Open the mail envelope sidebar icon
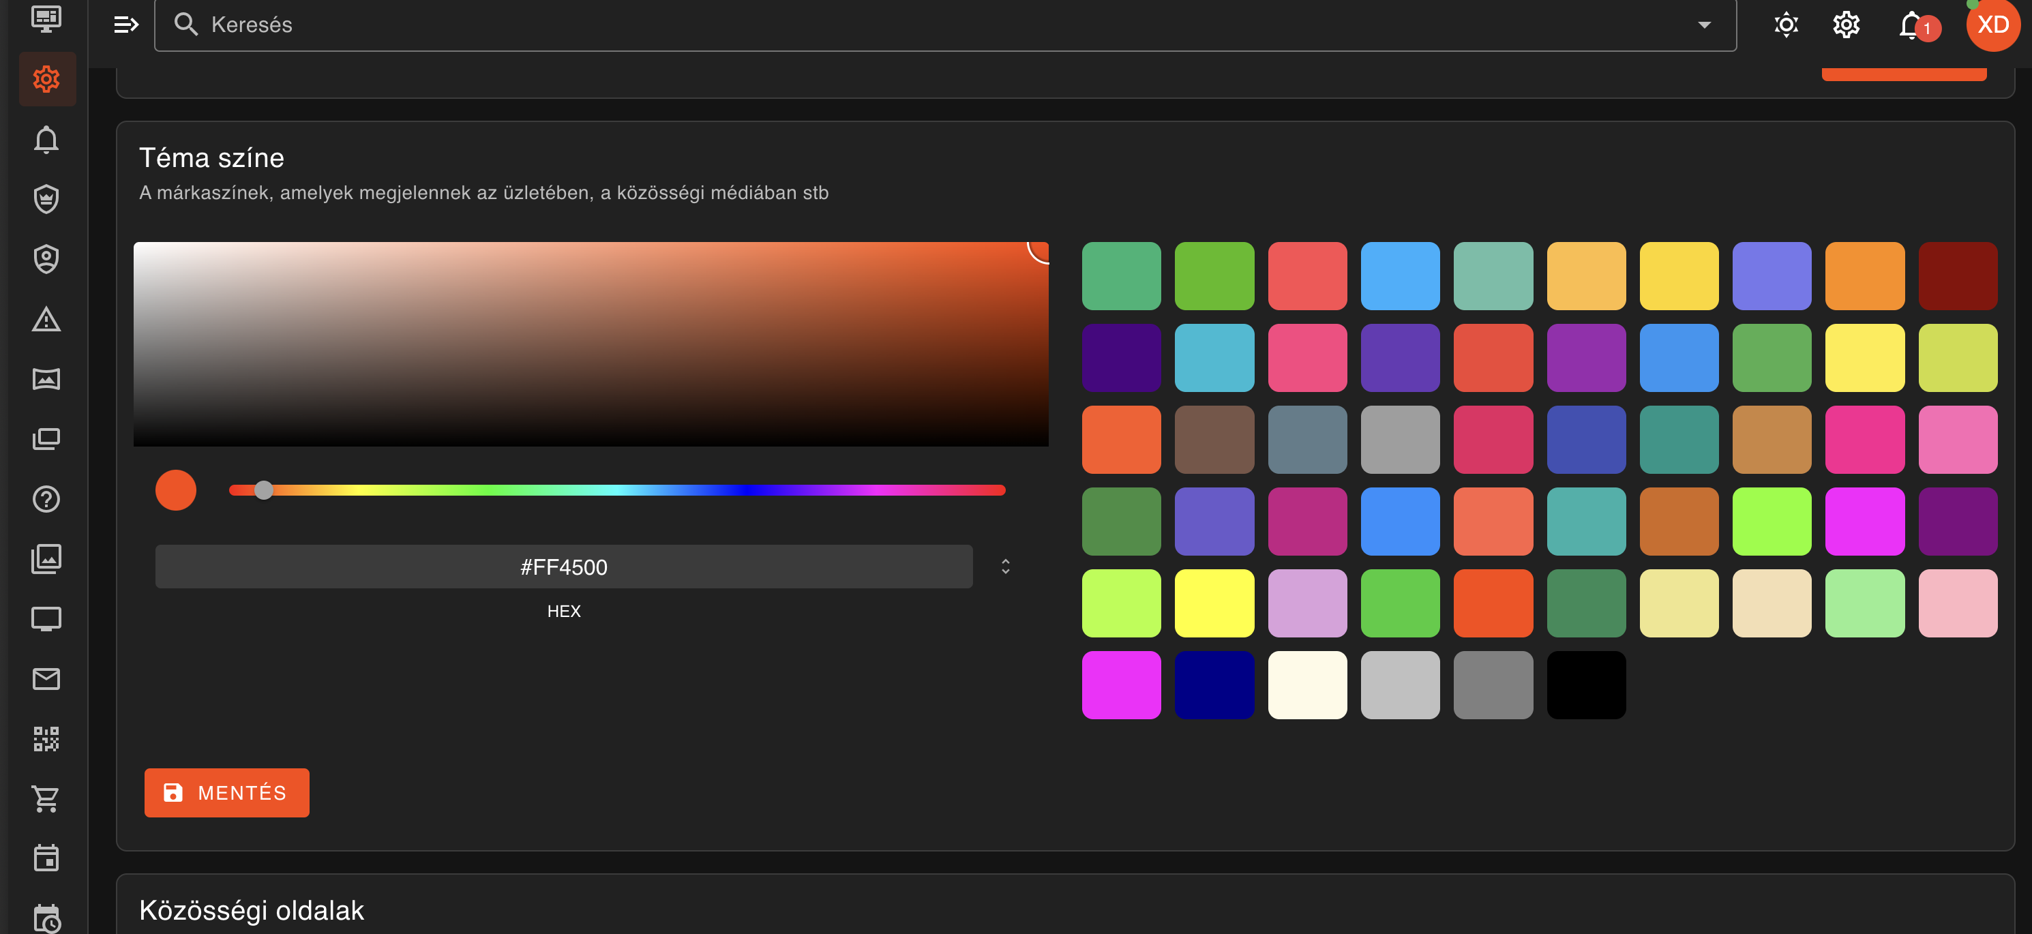Viewport: 2032px width, 934px height. (x=46, y=678)
